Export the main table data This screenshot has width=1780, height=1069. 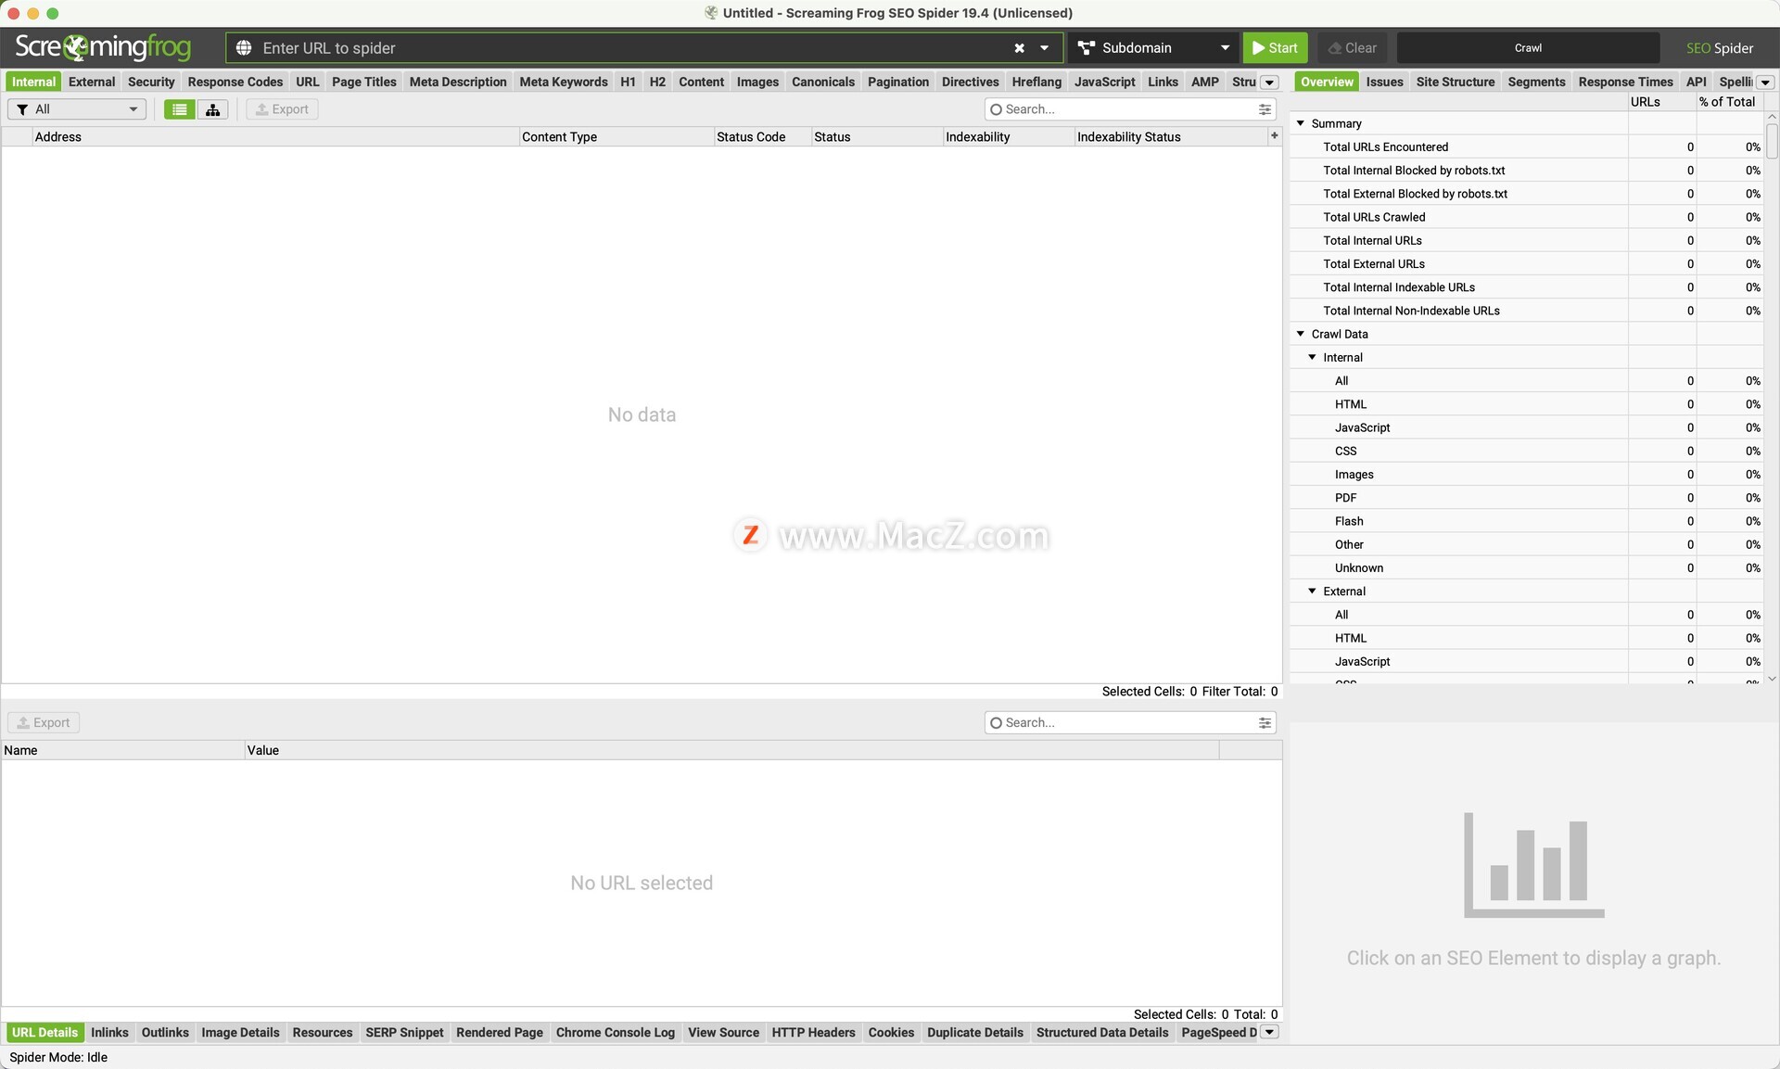(x=282, y=109)
